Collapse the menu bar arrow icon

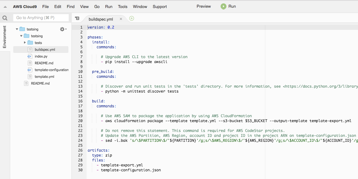click(x=5, y=7)
